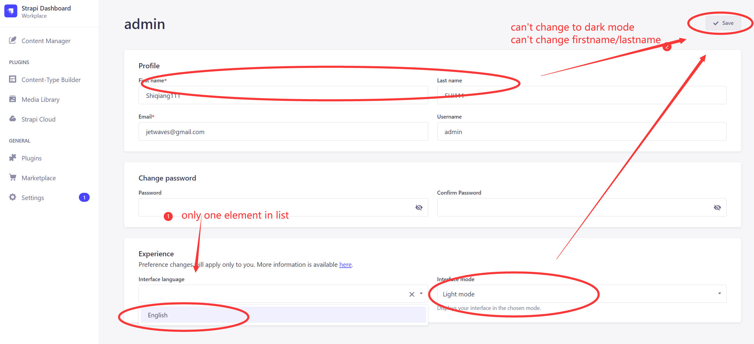Open the Media Library icon
This screenshot has width=754, height=344.
[x=13, y=99]
